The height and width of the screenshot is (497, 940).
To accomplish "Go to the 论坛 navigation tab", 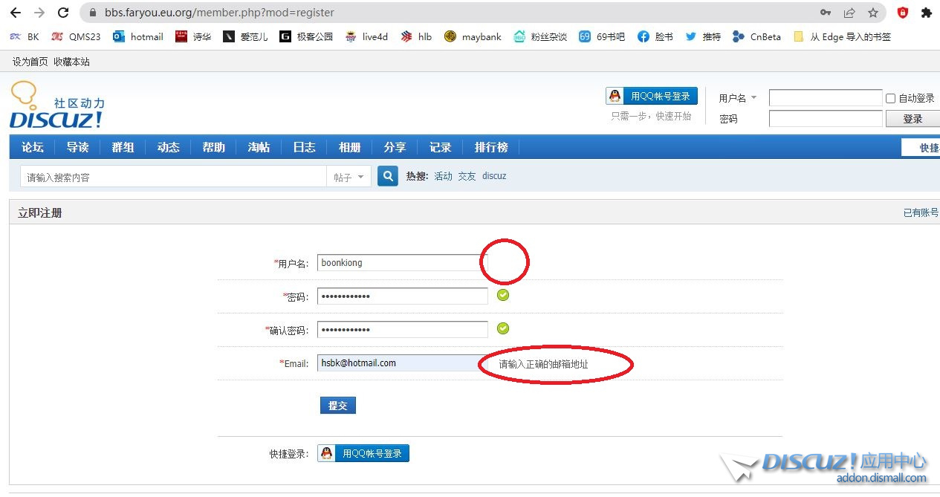I will pyautogui.click(x=32, y=147).
